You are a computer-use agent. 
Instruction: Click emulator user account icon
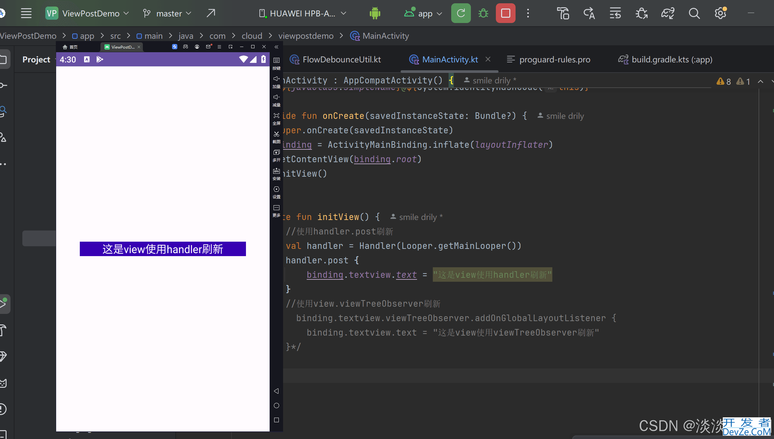pos(197,47)
